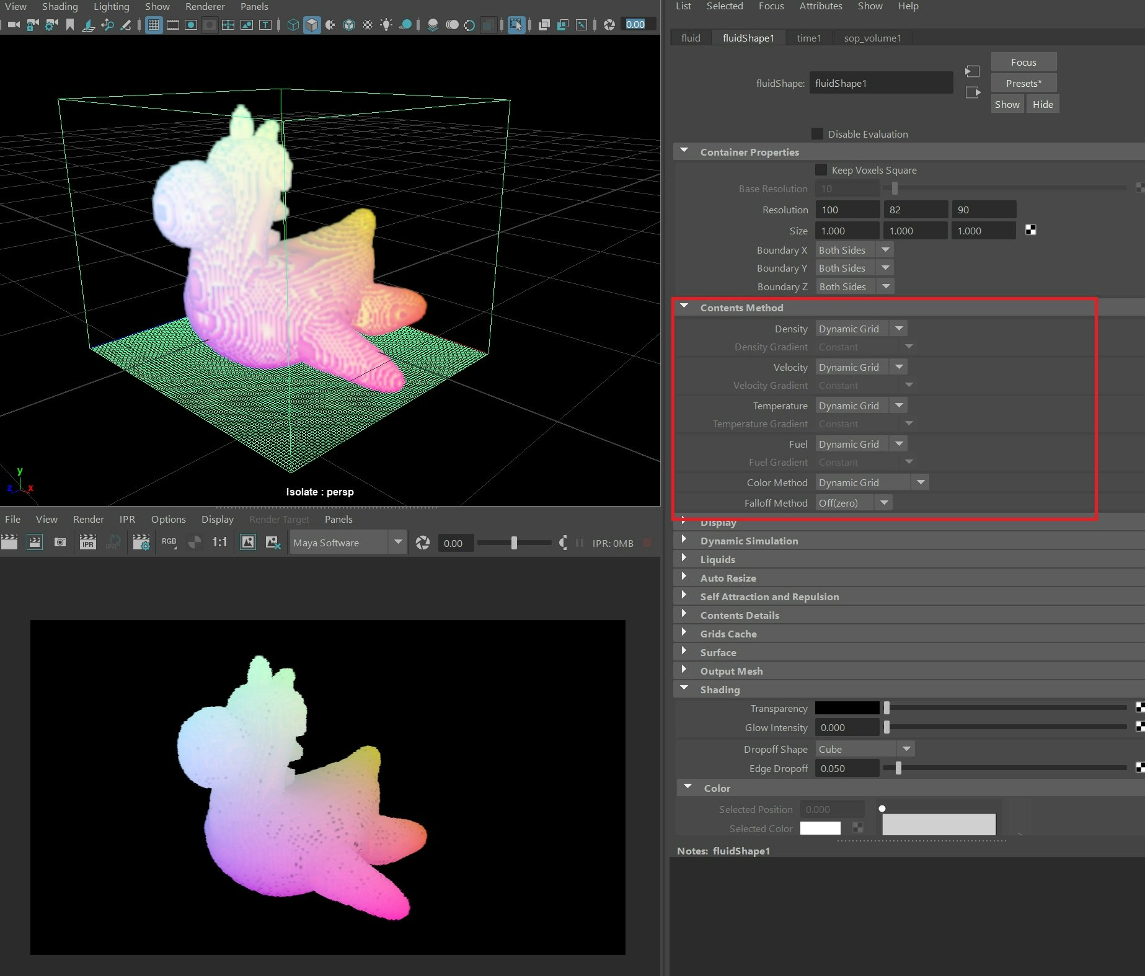Click the Remove Image icon
Viewport: 1145px width, 976px height.
pyautogui.click(x=273, y=543)
